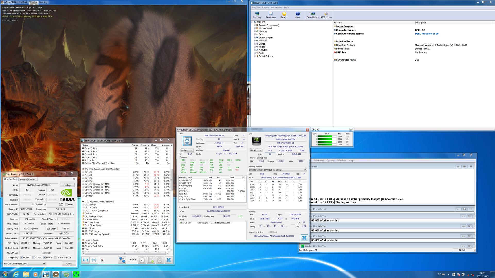Open the Report menu in HWiNFO64
The width and height of the screenshot is (495, 278).
[266, 8]
